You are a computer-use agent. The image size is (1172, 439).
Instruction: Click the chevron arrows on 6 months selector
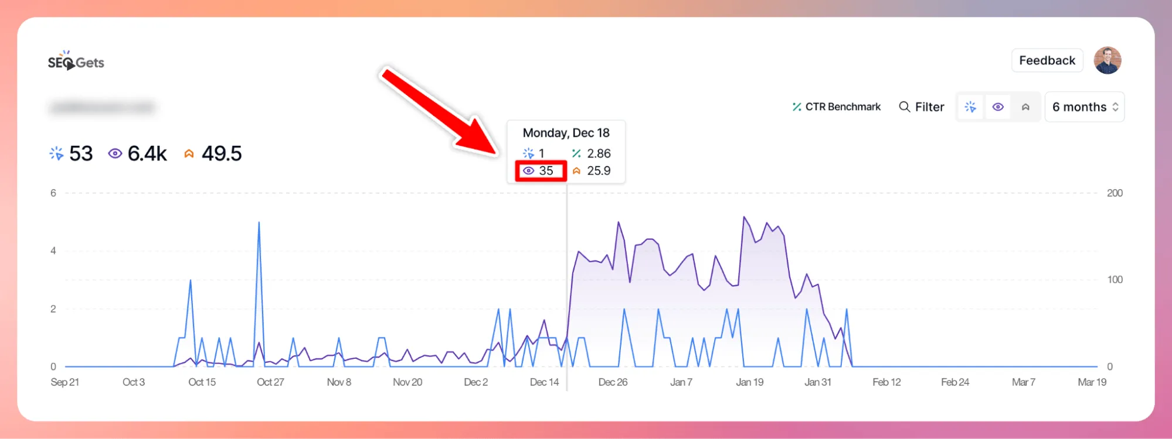pos(1115,107)
